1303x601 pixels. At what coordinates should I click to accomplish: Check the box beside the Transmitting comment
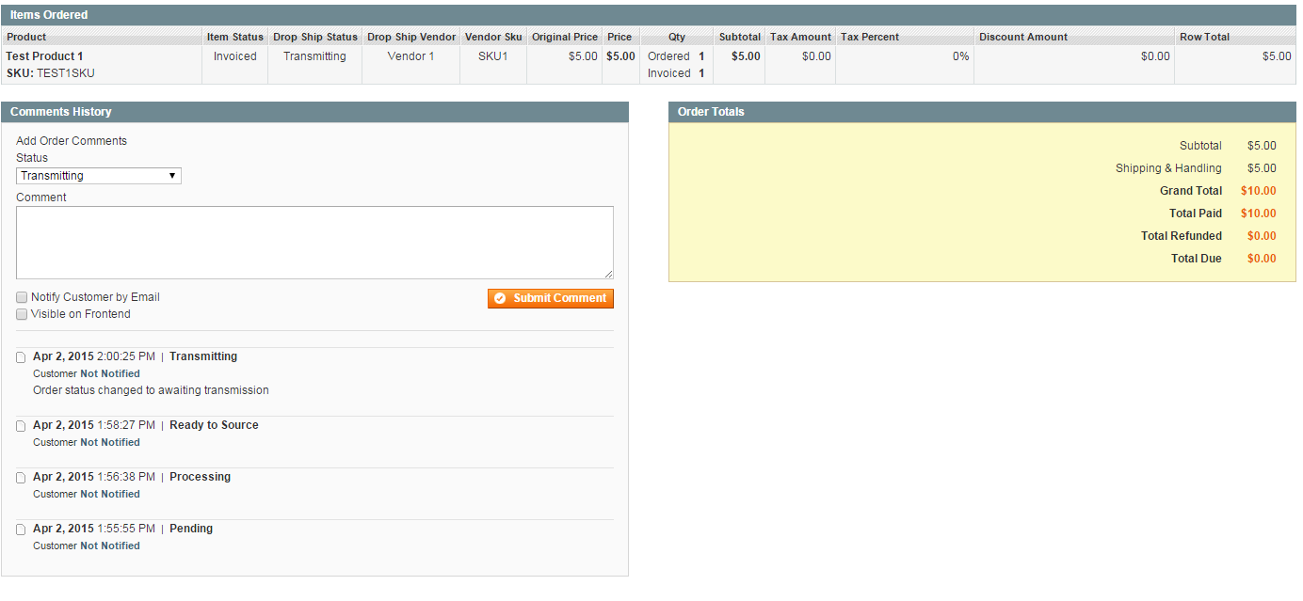(x=21, y=357)
